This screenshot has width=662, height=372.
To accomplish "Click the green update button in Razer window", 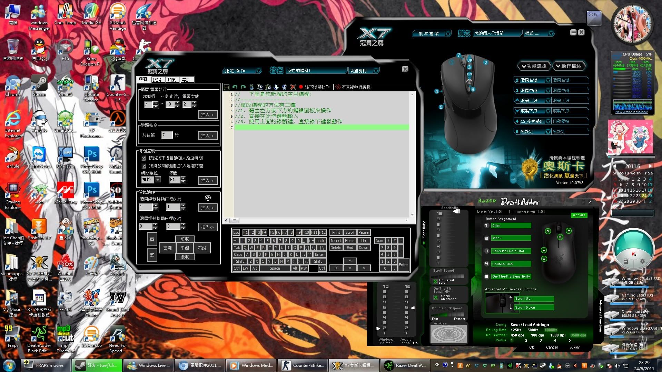I will (579, 215).
